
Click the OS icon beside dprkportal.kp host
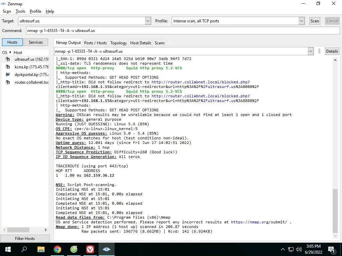coord(8,74)
